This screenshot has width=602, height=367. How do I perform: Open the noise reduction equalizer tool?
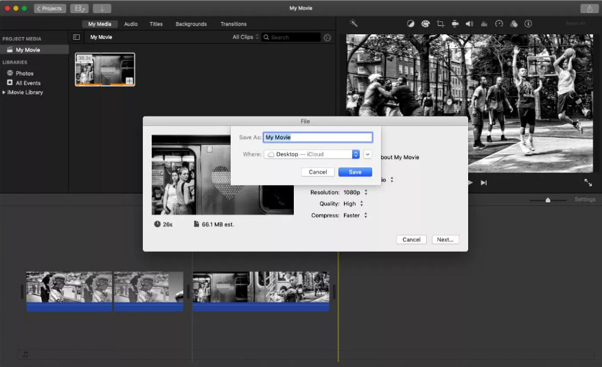click(x=484, y=24)
